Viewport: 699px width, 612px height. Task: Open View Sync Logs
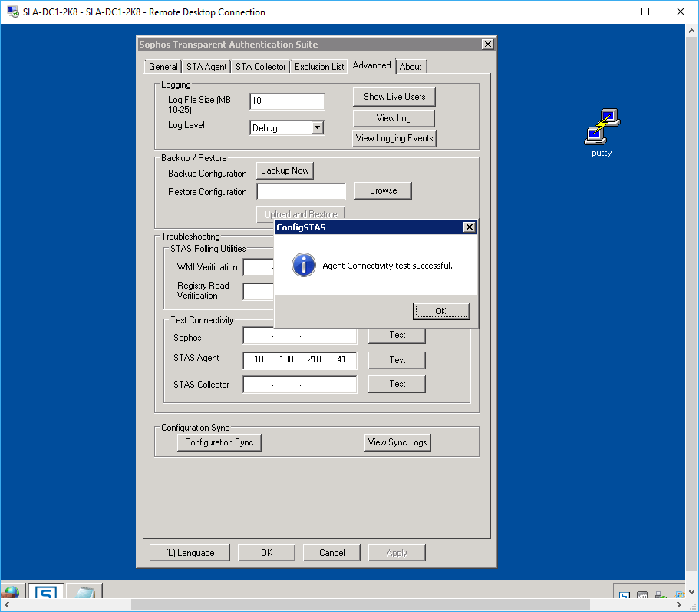[x=397, y=442]
